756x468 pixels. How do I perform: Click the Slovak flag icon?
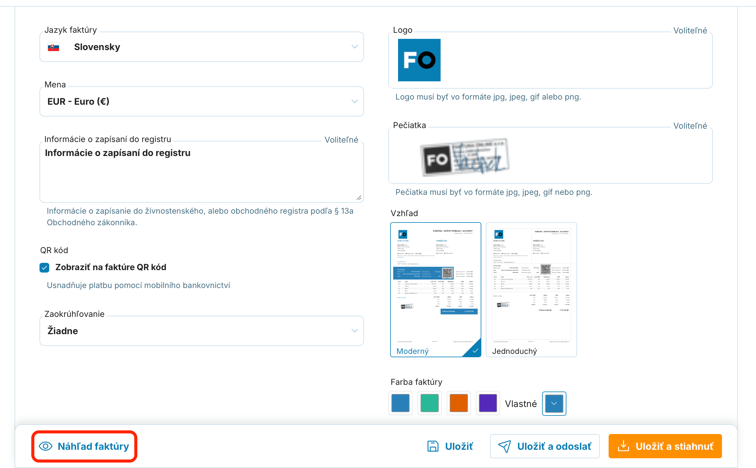point(53,47)
